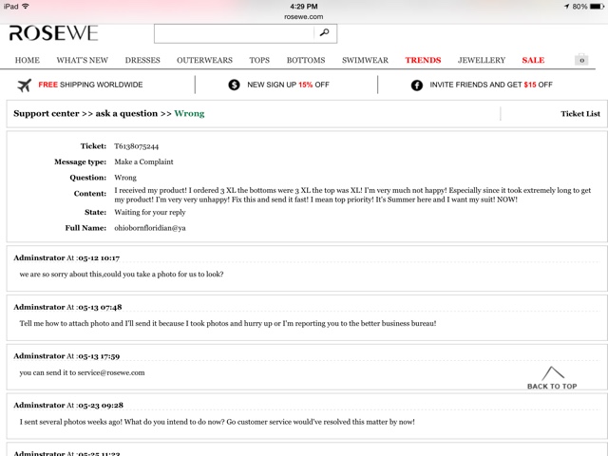Tap the battery indicator in status bar
608x456 pixels.
(x=597, y=7)
